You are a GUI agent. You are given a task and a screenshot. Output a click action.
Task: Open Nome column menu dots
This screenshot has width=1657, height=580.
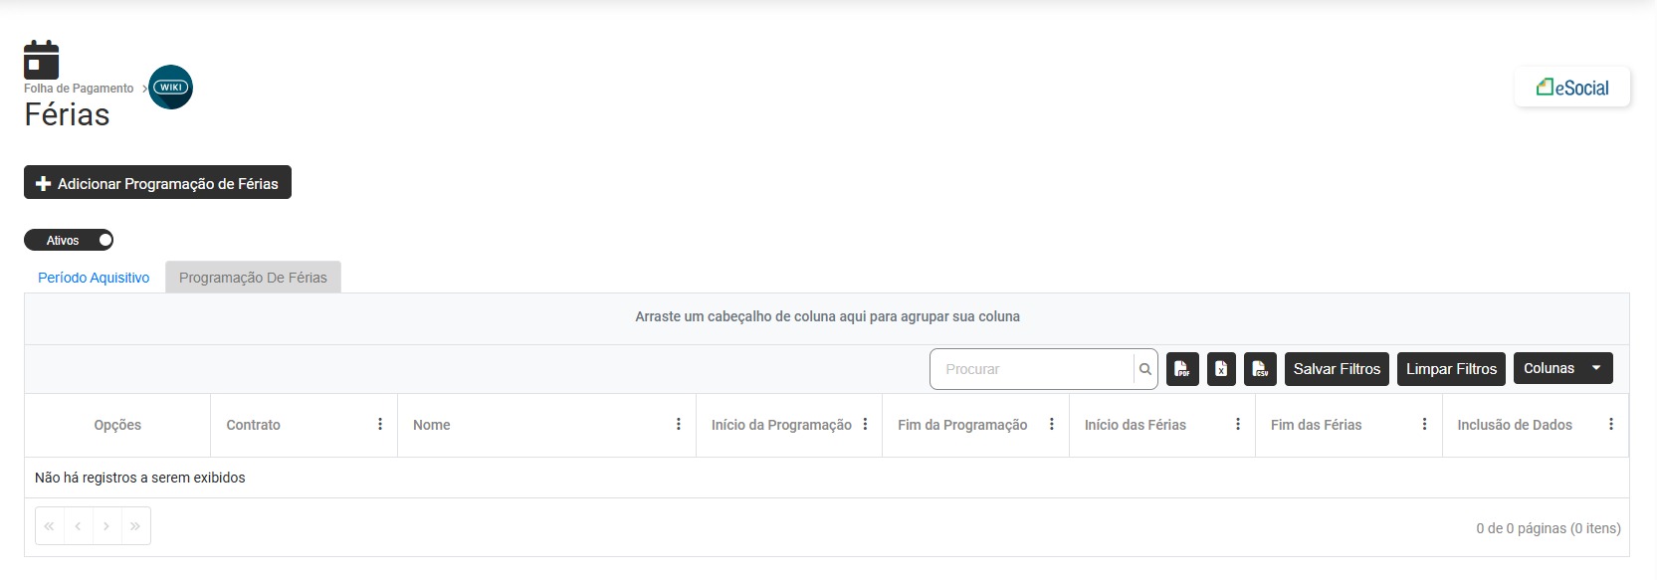tap(679, 425)
